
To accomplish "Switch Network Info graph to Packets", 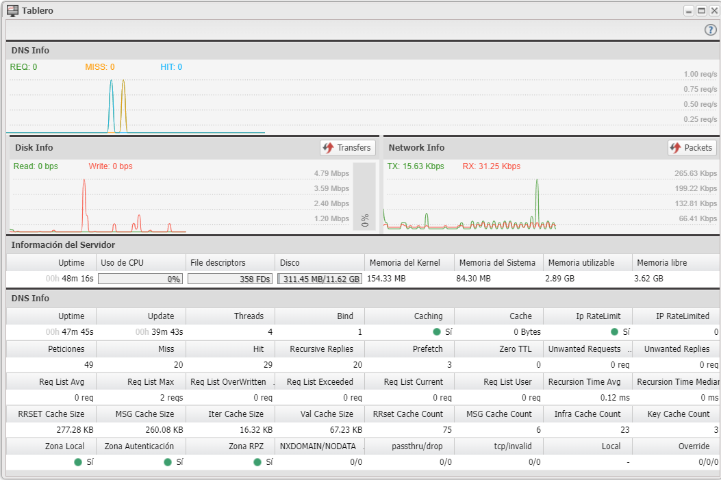I will (x=692, y=148).
